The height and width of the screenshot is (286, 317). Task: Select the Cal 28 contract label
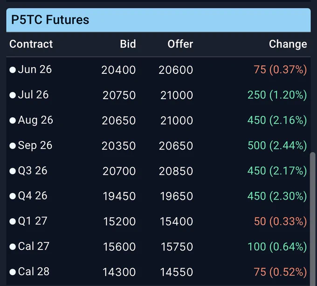click(x=34, y=272)
